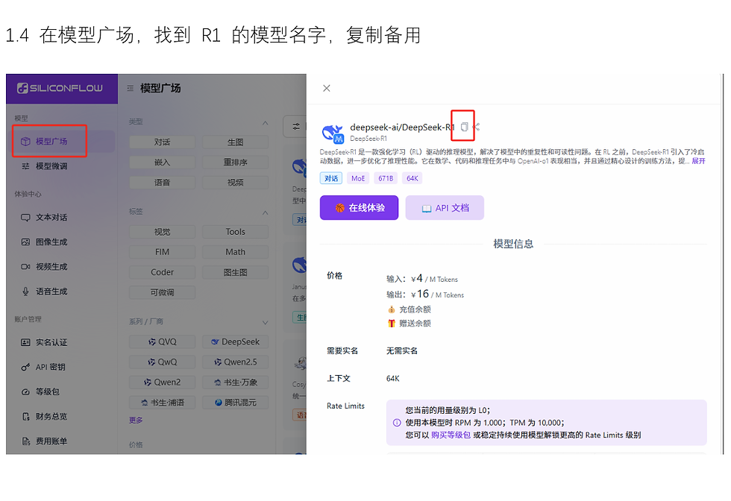The height and width of the screenshot is (501, 731).
Task: Copy the deepseek-ai/DeepSeek-R1 model name
Action: tap(464, 127)
